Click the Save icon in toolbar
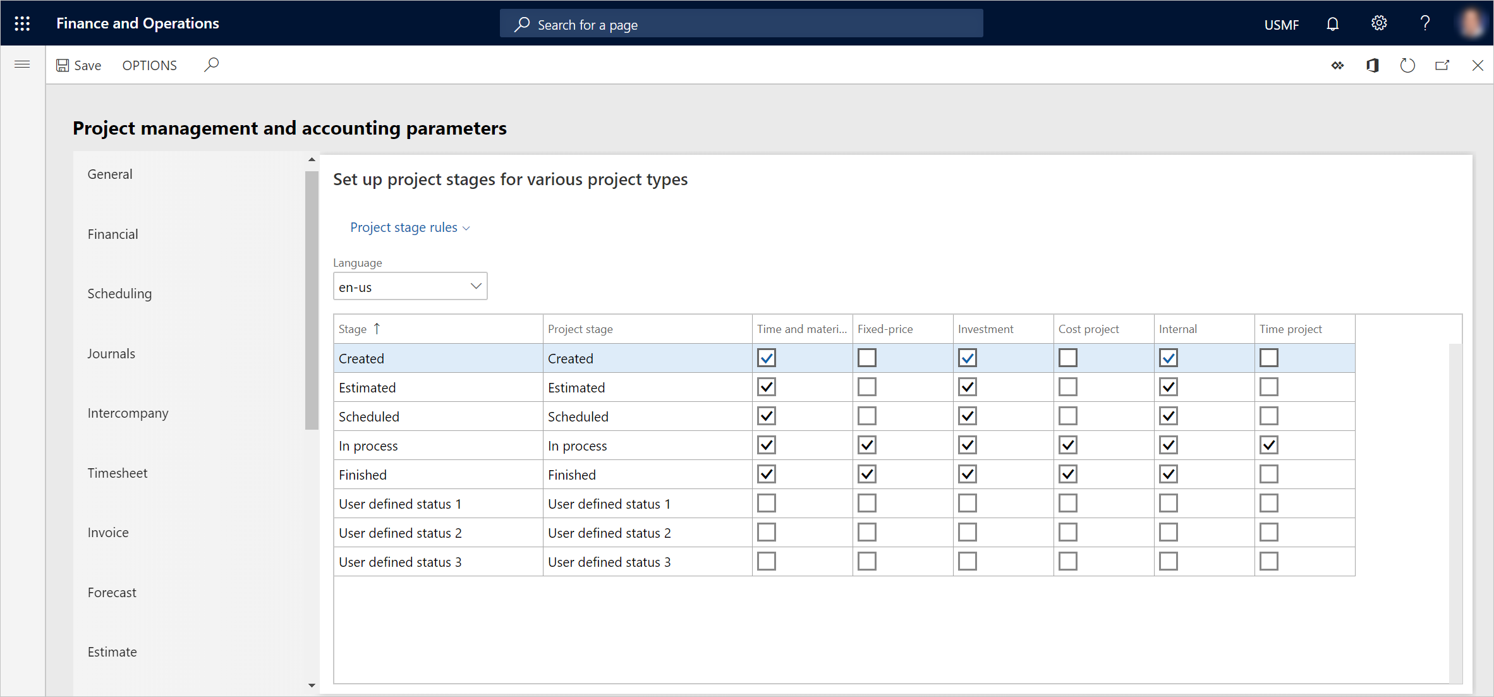This screenshot has height=697, width=1494. [63, 64]
